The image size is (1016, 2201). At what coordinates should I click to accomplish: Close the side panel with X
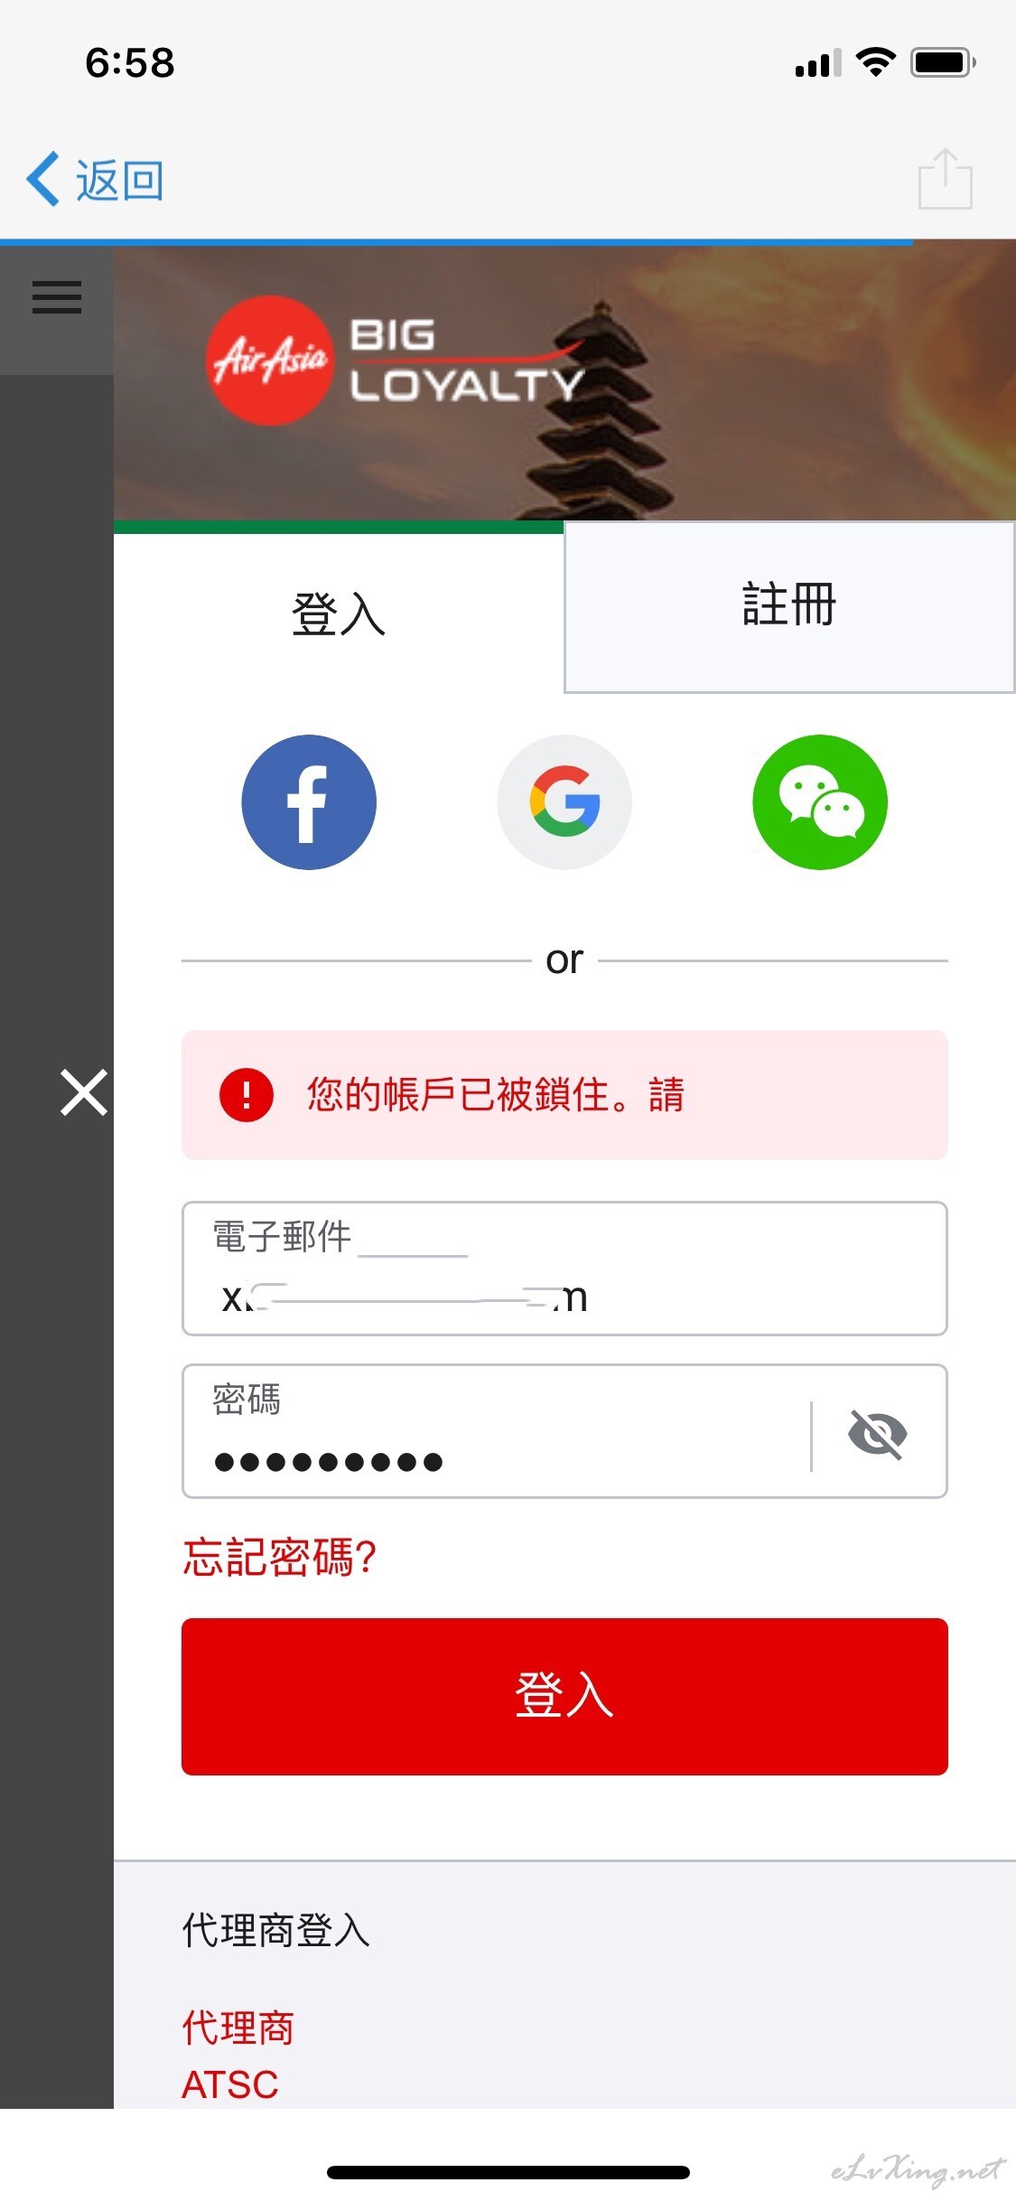click(x=84, y=1092)
